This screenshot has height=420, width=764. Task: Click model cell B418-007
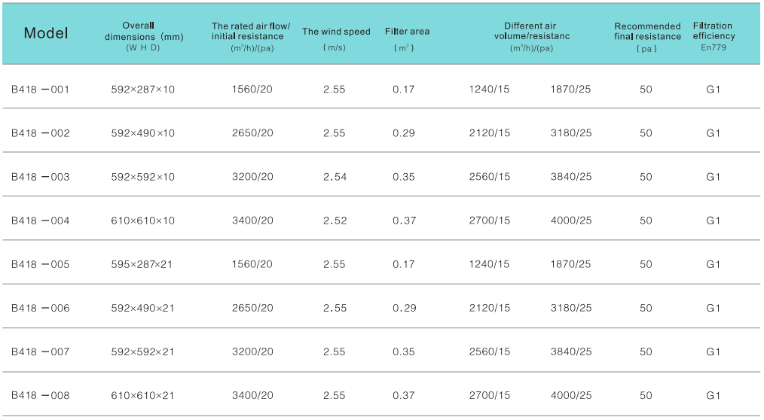pyautogui.click(x=41, y=352)
